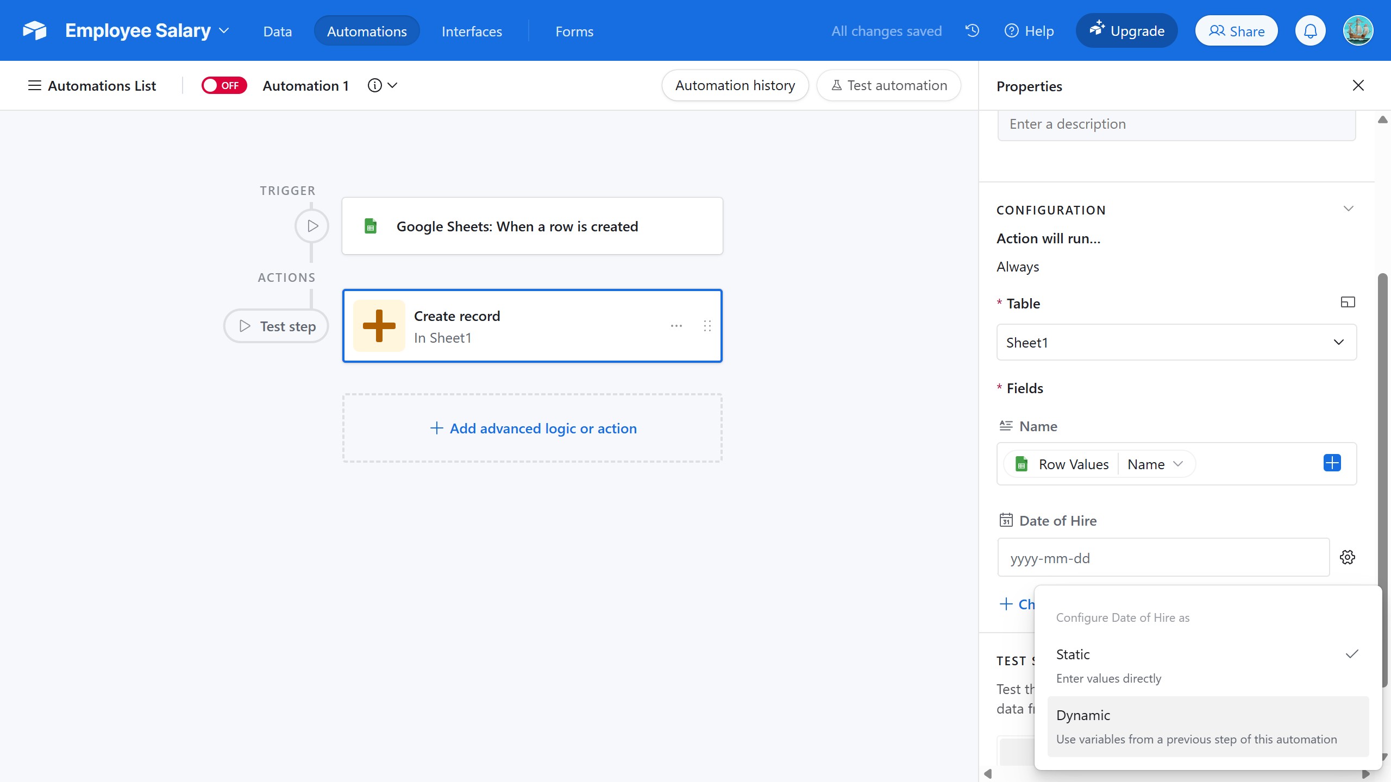Click the description input field
The image size is (1391, 782).
(x=1176, y=124)
